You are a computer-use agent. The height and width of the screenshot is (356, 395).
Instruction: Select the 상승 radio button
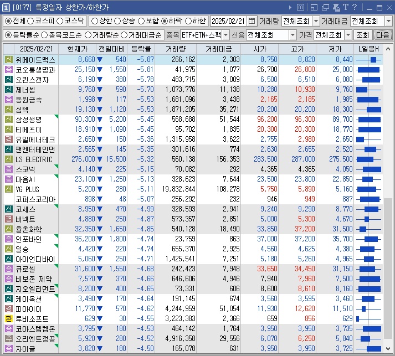(x=117, y=21)
